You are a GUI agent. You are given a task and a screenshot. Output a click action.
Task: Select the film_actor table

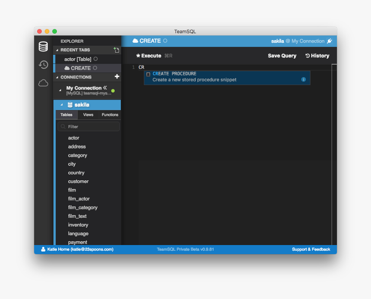(79, 199)
